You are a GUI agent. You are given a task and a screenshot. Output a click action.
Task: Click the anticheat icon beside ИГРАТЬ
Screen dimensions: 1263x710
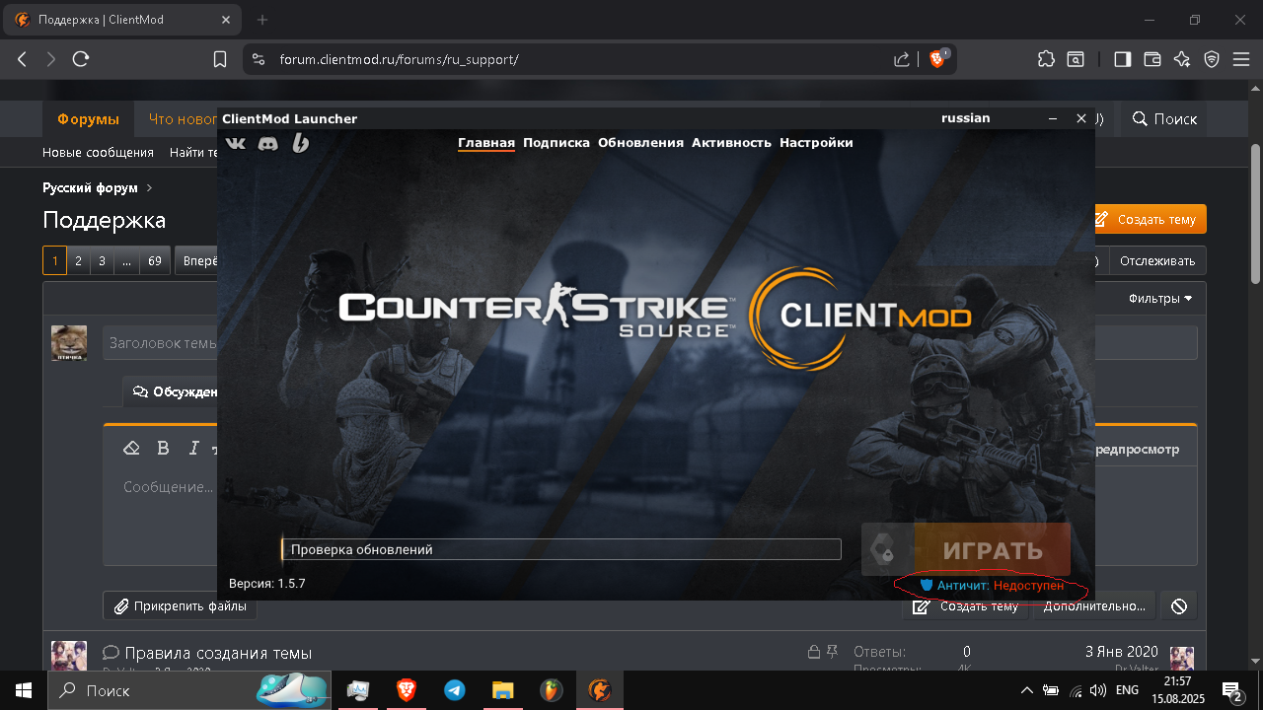coord(887,550)
